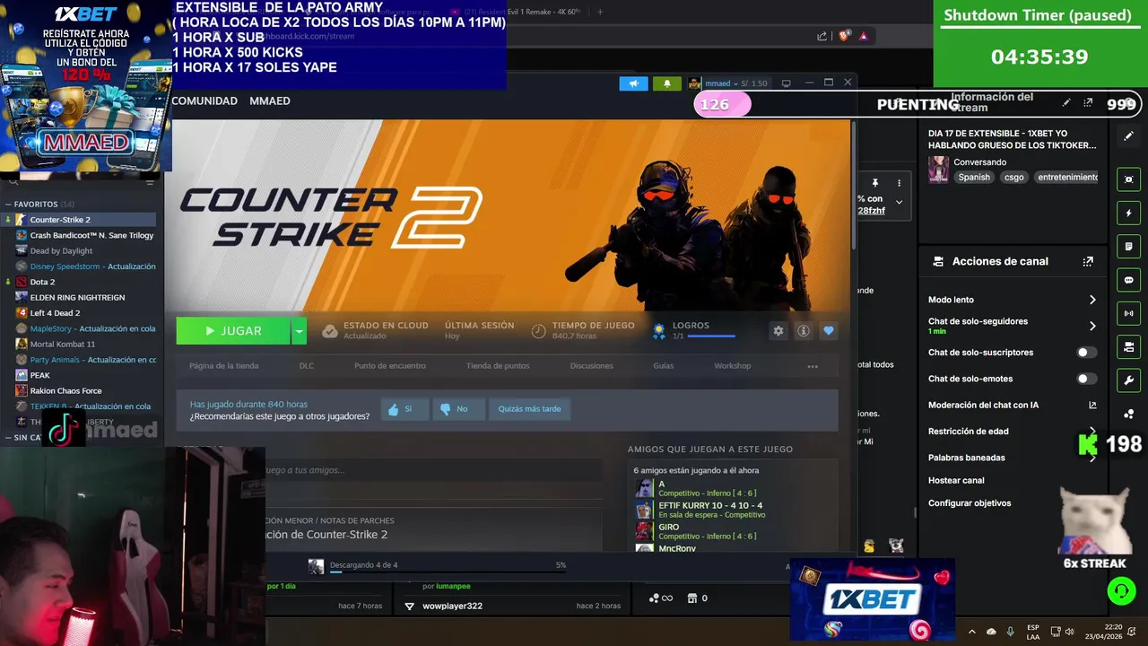The height and width of the screenshot is (646, 1148).
Task: Open the dropdown arrow next to JUGAR
Action: pyautogui.click(x=299, y=331)
